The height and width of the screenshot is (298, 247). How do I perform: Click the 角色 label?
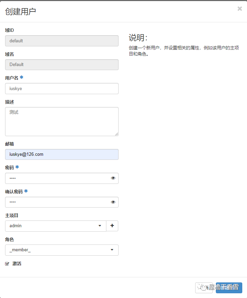pos(9,239)
